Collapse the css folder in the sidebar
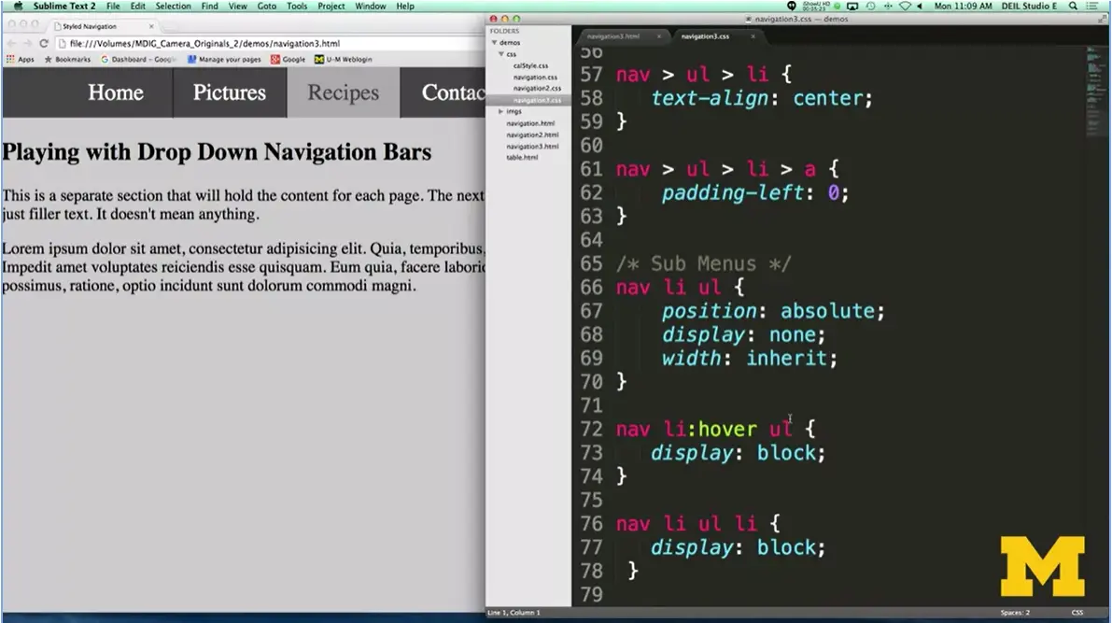 tap(500, 53)
